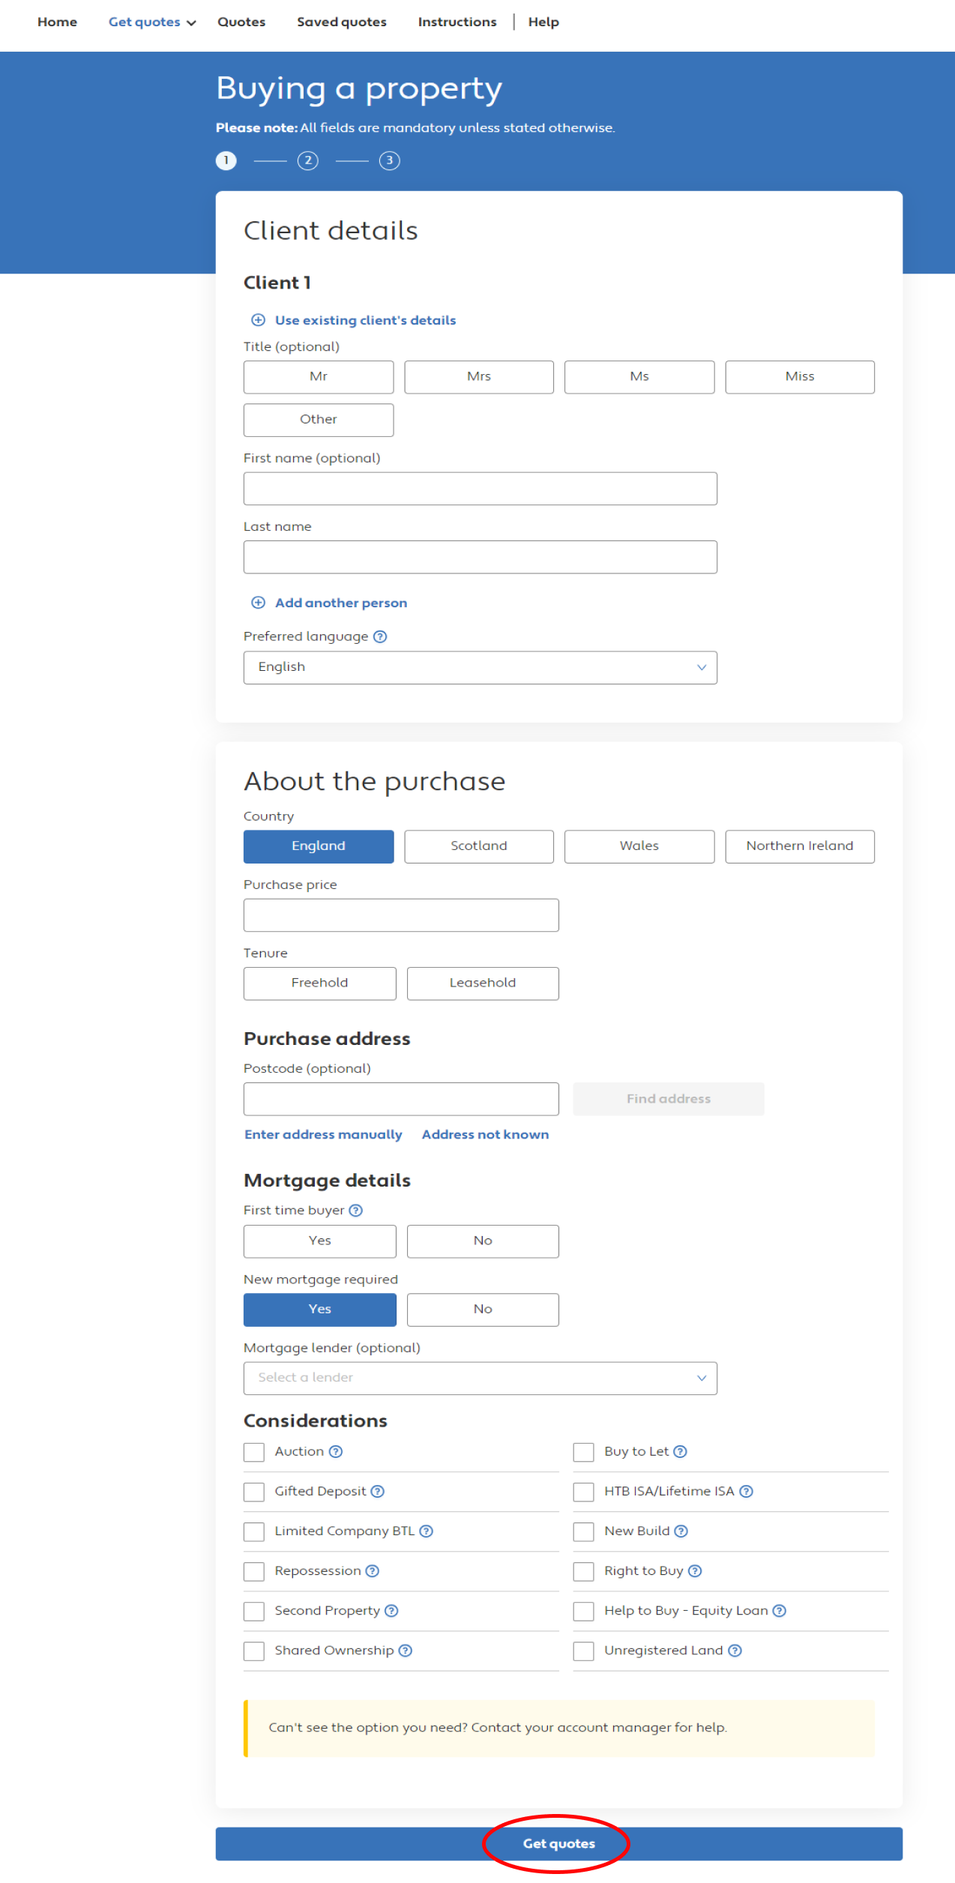Image resolution: width=955 pixels, height=1883 pixels.
Task: Click Enter address manually link
Action: point(323,1134)
